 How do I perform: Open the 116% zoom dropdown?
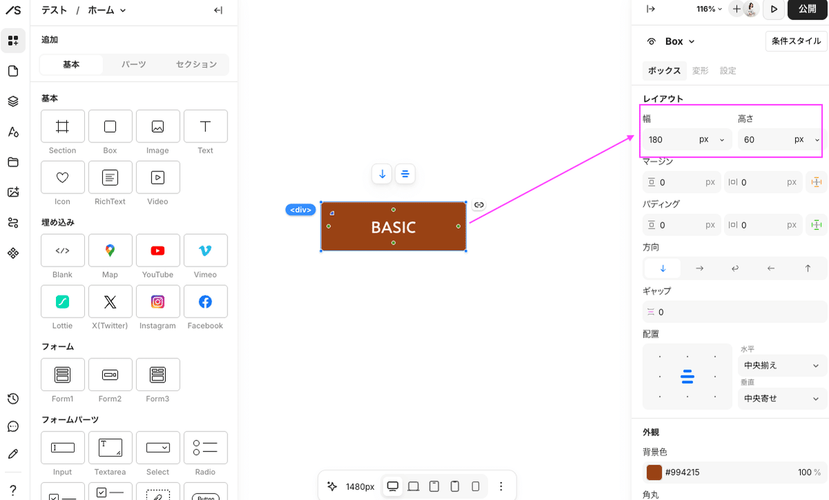709,9
